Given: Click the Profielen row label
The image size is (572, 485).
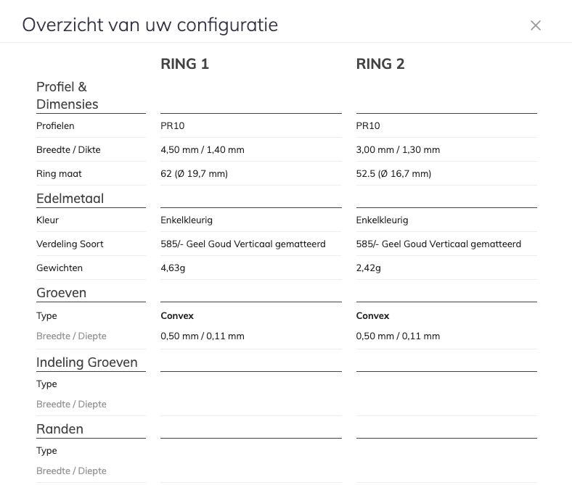Looking at the screenshot, I should [x=55, y=126].
